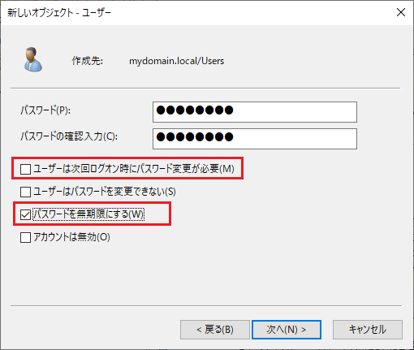Click the 作成先: label
Image resolution: width=414 pixels, height=350 pixels.
tap(87, 61)
